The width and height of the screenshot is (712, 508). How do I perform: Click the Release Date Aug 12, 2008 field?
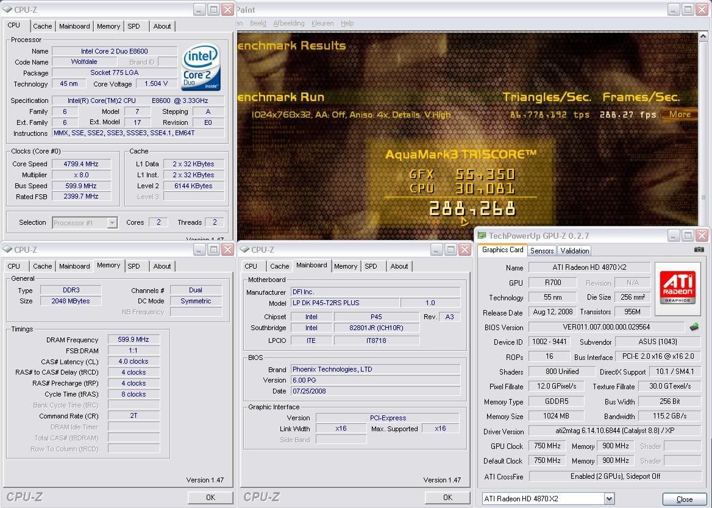[x=553, y=312]
